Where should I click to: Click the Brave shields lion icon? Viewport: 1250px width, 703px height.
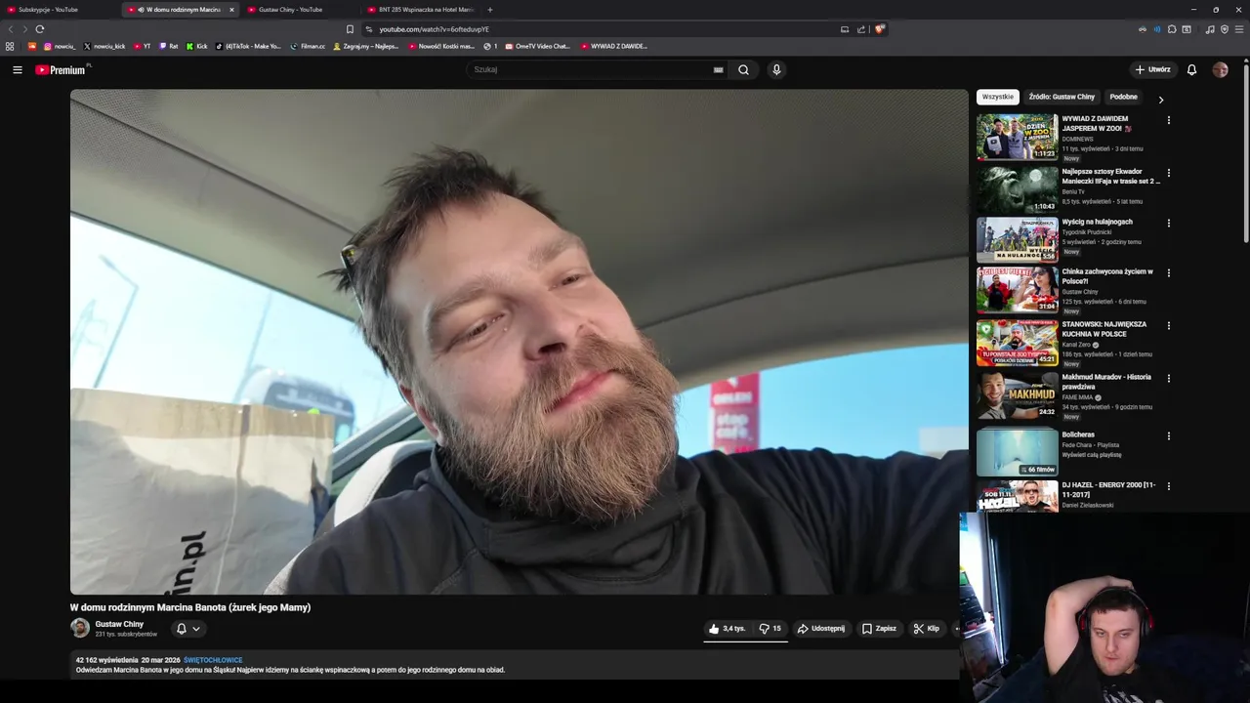coord(880,29)
